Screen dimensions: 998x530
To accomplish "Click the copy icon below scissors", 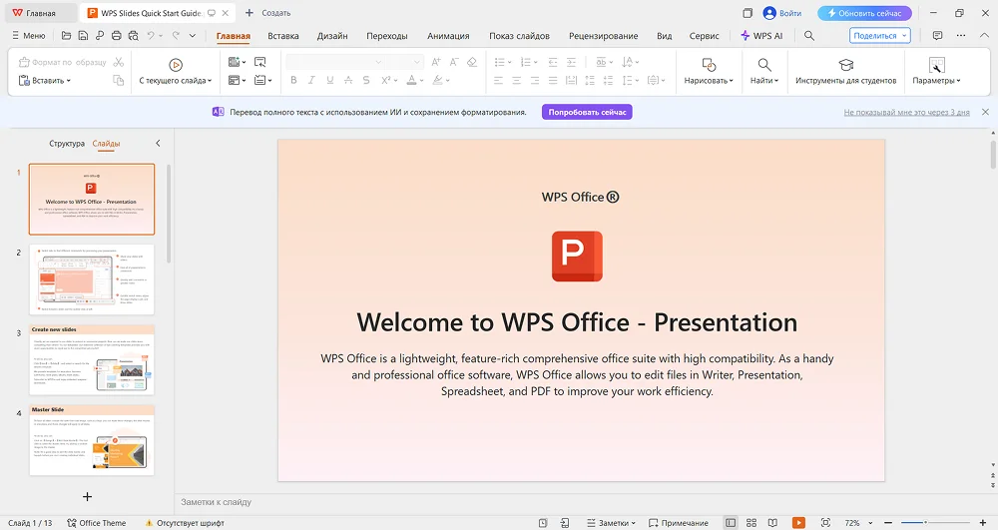I will click(119, 80).
